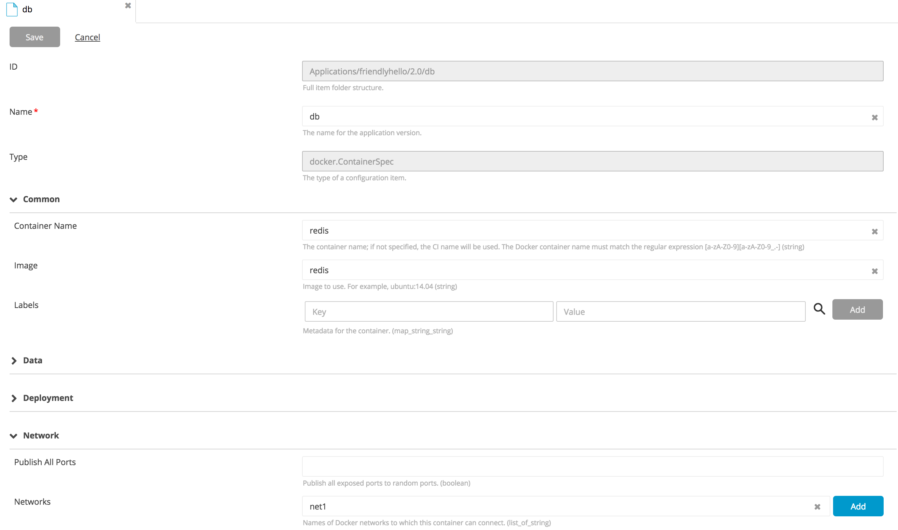Click the blue Add button for Networks
This screenshot has width=898, height=530.
pyautogui.click(x=858, y=506)
